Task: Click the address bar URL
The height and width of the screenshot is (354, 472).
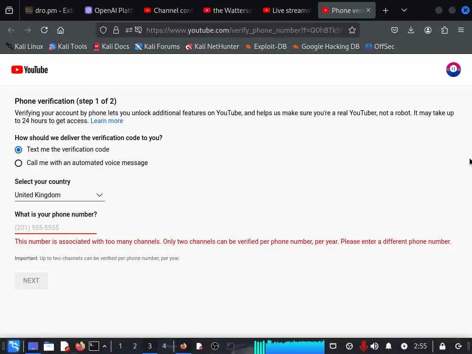Action: [x=244, y=30]
